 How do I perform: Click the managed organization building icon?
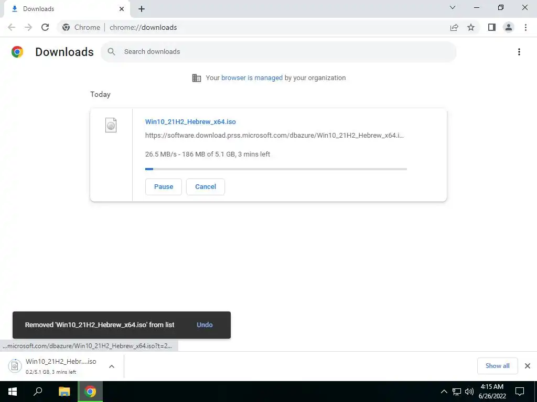(197, 78)
